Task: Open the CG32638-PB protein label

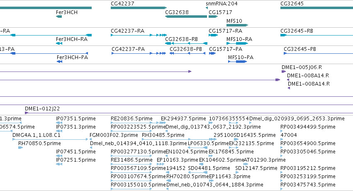Action: (186, 49)
